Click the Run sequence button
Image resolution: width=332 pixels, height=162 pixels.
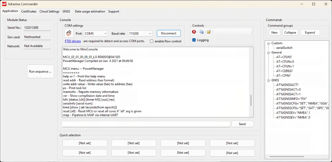coord(40,71)
